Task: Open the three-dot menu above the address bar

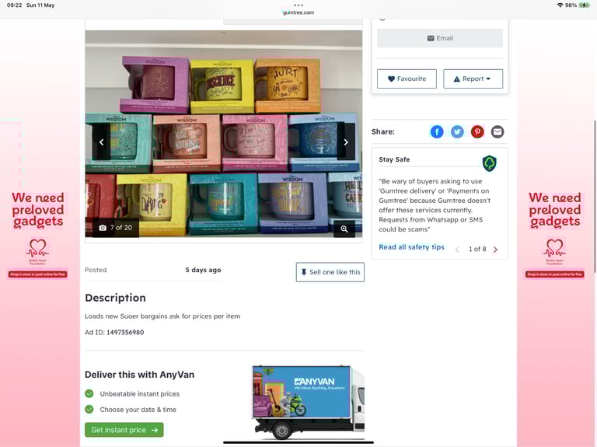Action: [x=298, y=5]
